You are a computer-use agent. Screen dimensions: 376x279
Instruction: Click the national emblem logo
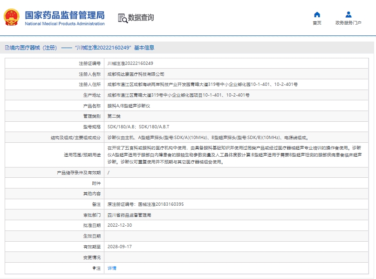11,17
